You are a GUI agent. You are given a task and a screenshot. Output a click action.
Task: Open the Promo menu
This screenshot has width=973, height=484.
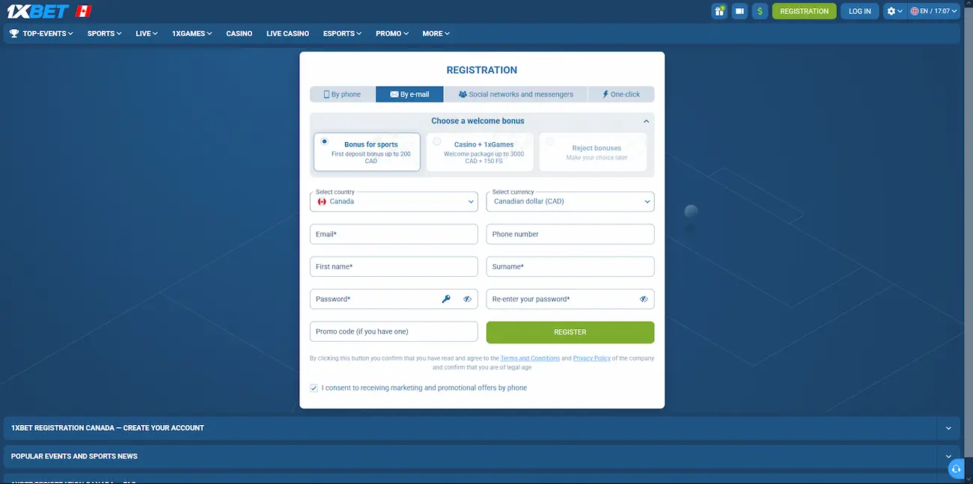click(392, 34)
